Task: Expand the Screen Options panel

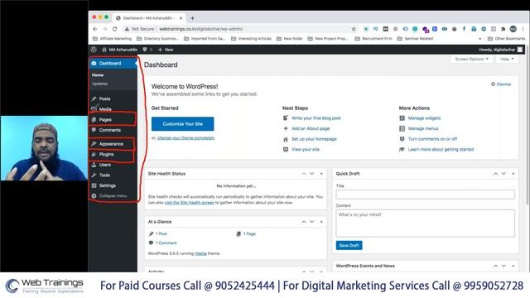Action: [471, 59]
